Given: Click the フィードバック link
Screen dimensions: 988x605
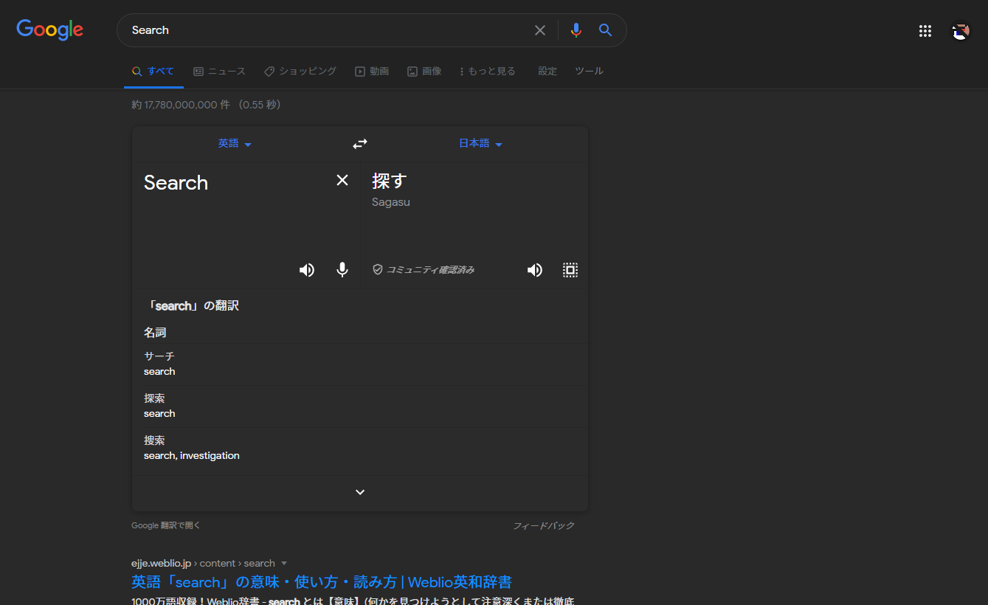Looking at the screenshot, I should tap(544, 525).
